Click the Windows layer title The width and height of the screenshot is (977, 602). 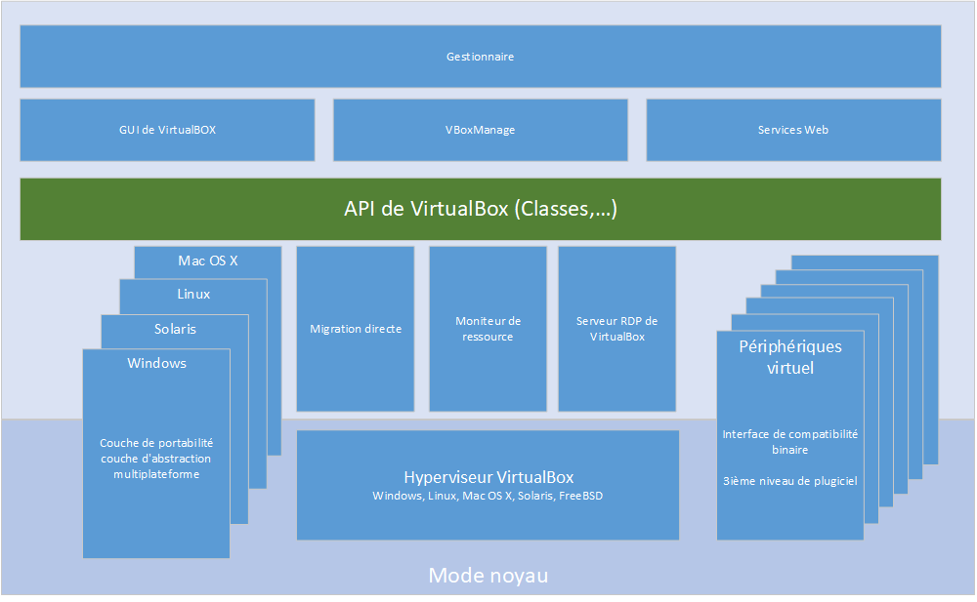coord(156,363)
